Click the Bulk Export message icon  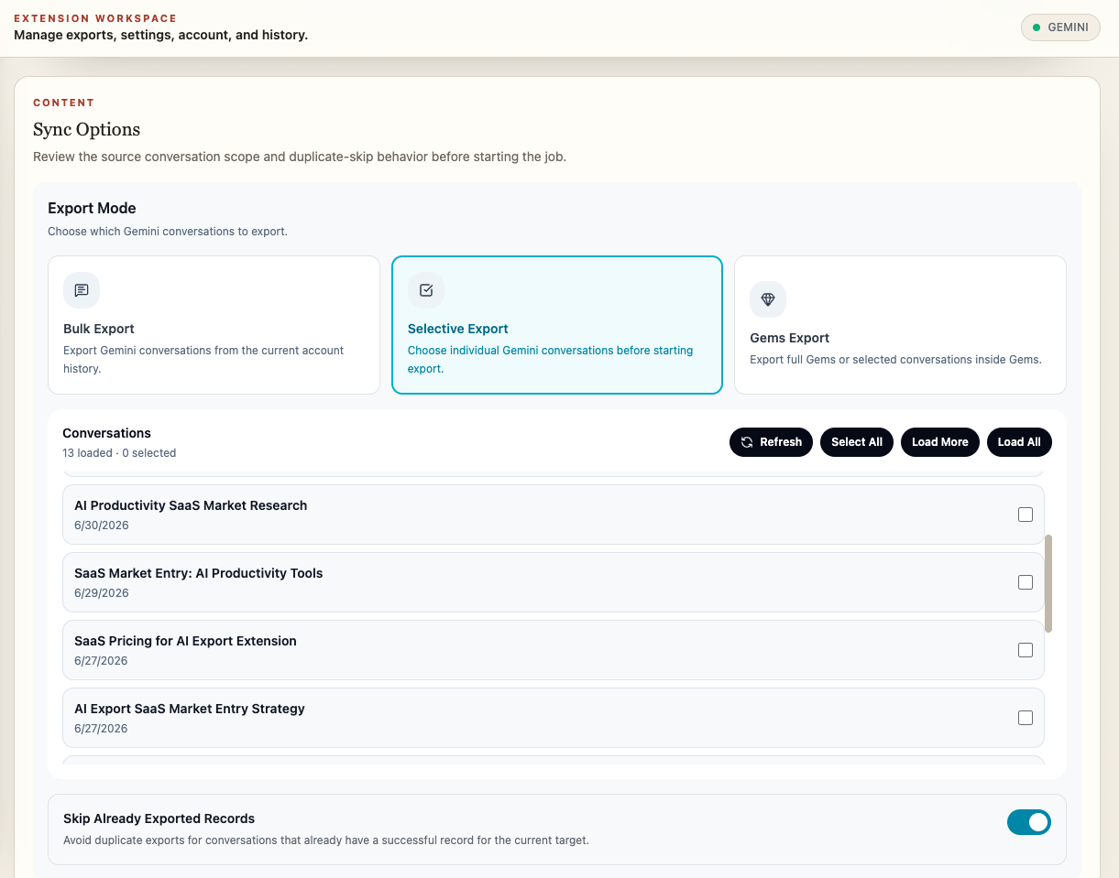(82, 290)
